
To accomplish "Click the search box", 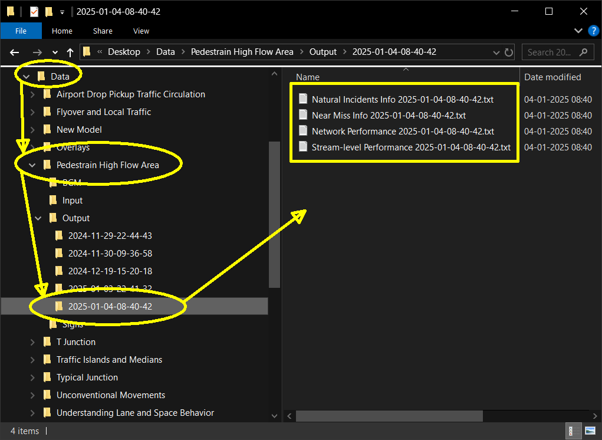I will (x=551, y=52).
